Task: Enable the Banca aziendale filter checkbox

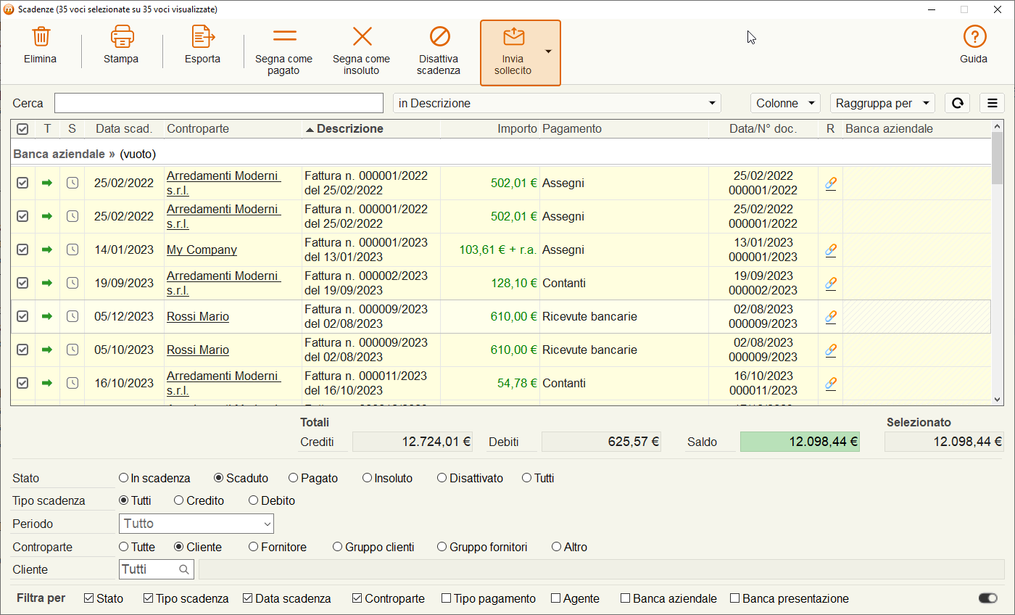Action: 625,598
